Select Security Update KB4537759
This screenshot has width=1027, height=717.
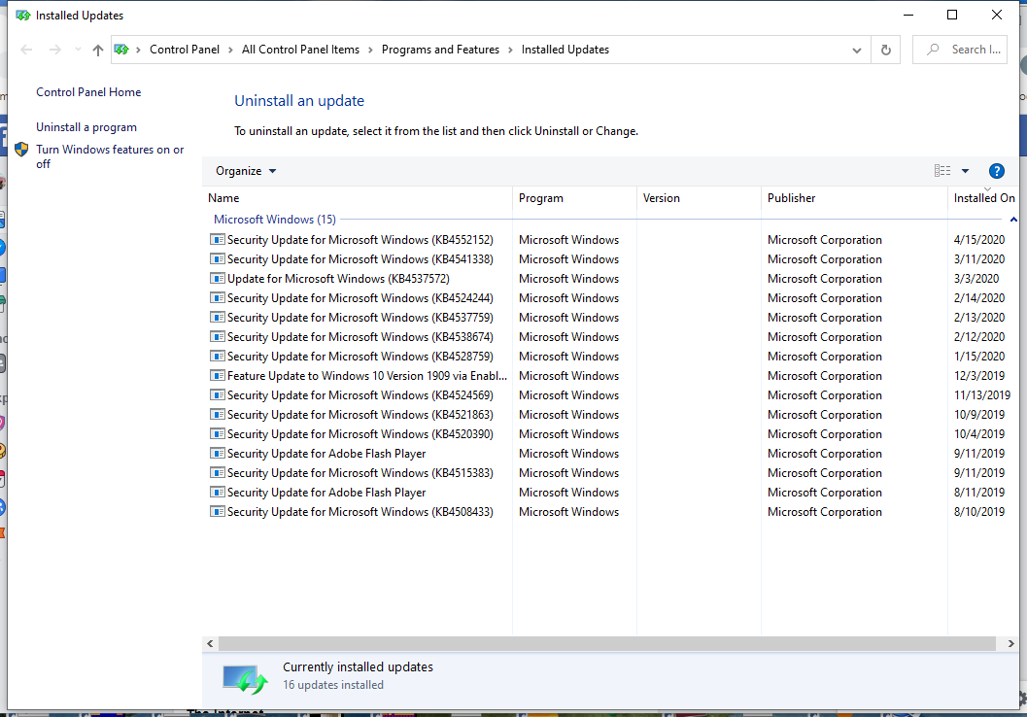[x=360, y=318]
